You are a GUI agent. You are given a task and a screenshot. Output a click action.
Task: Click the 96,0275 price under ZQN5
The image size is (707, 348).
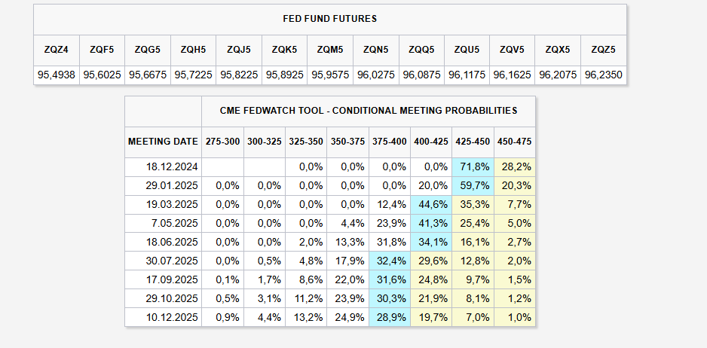(x=375, y=75)
